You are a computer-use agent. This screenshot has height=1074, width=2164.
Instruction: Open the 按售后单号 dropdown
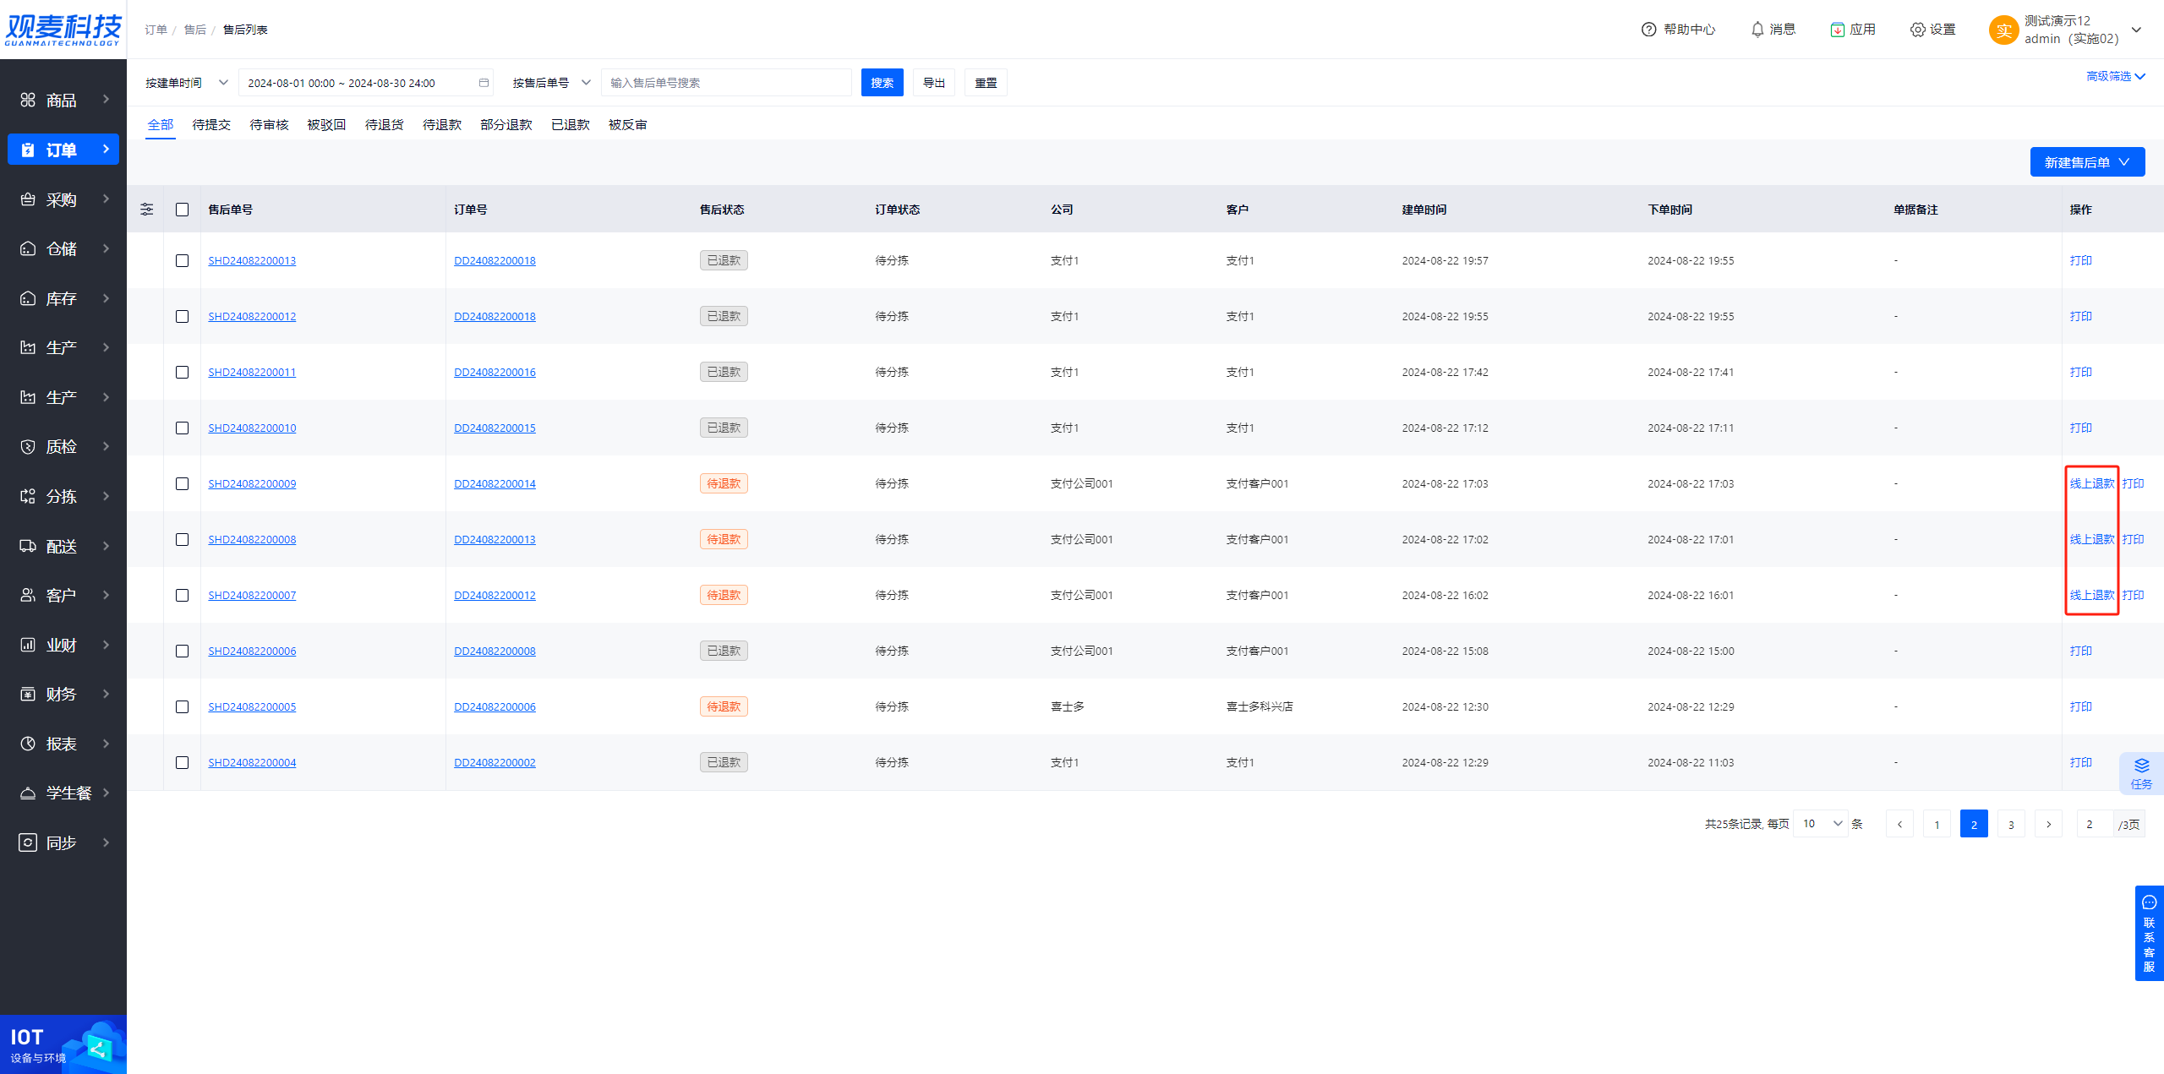[551, 83]
